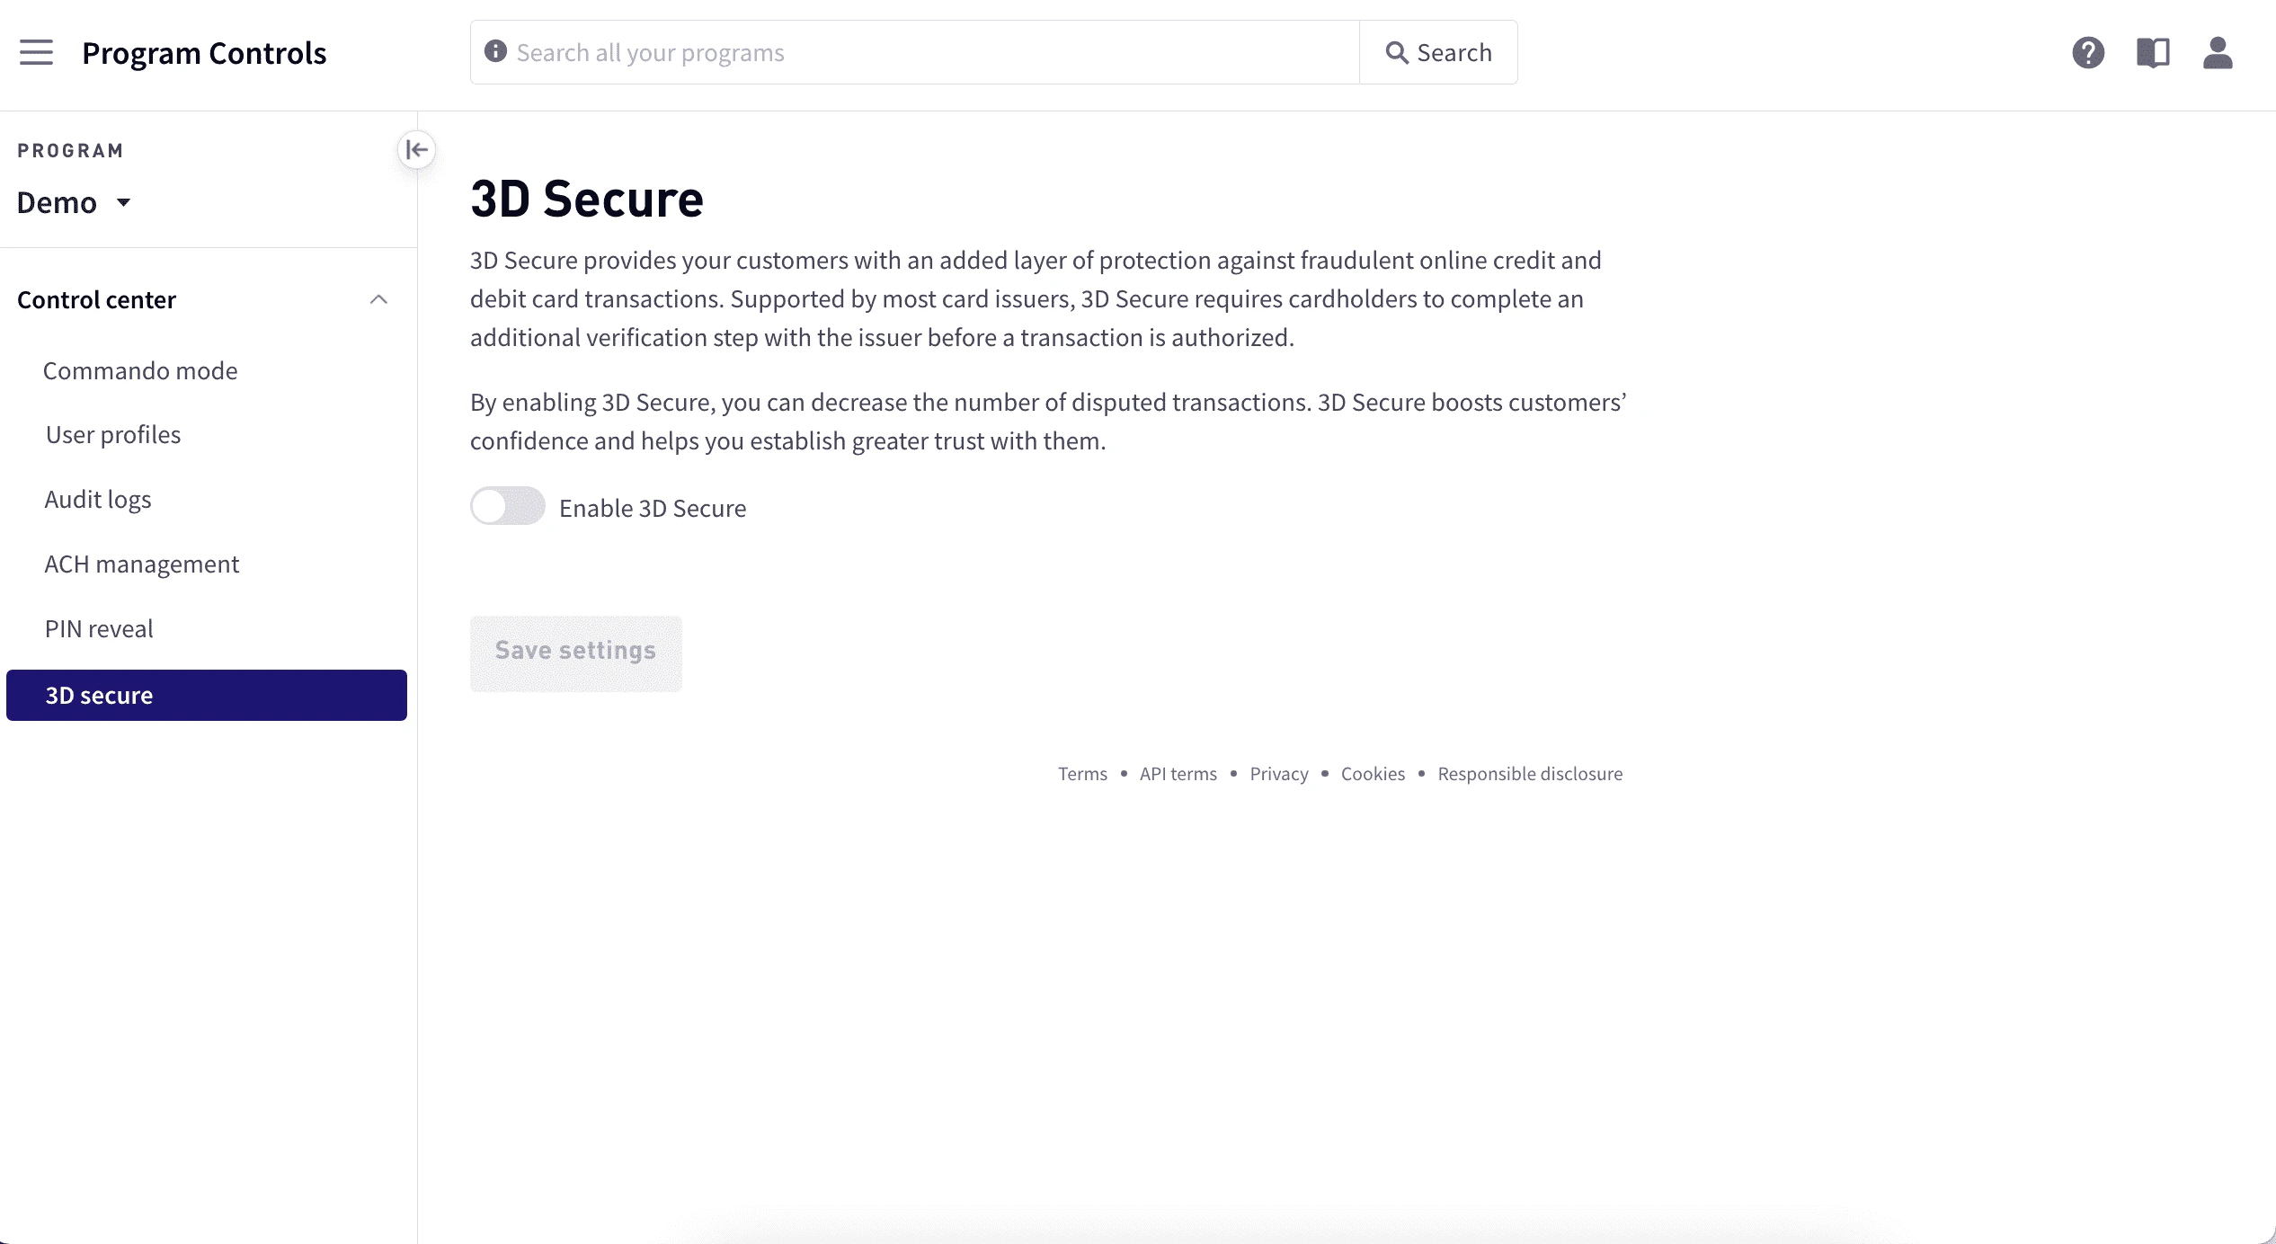Click the help question mark icon

pos(2087,53)
